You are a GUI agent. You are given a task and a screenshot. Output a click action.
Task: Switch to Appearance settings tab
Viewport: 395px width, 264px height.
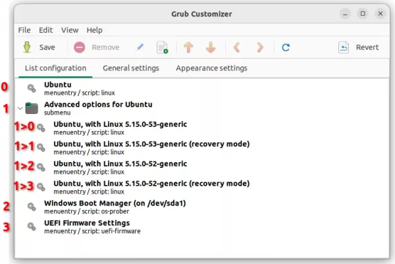pos(211,68)
